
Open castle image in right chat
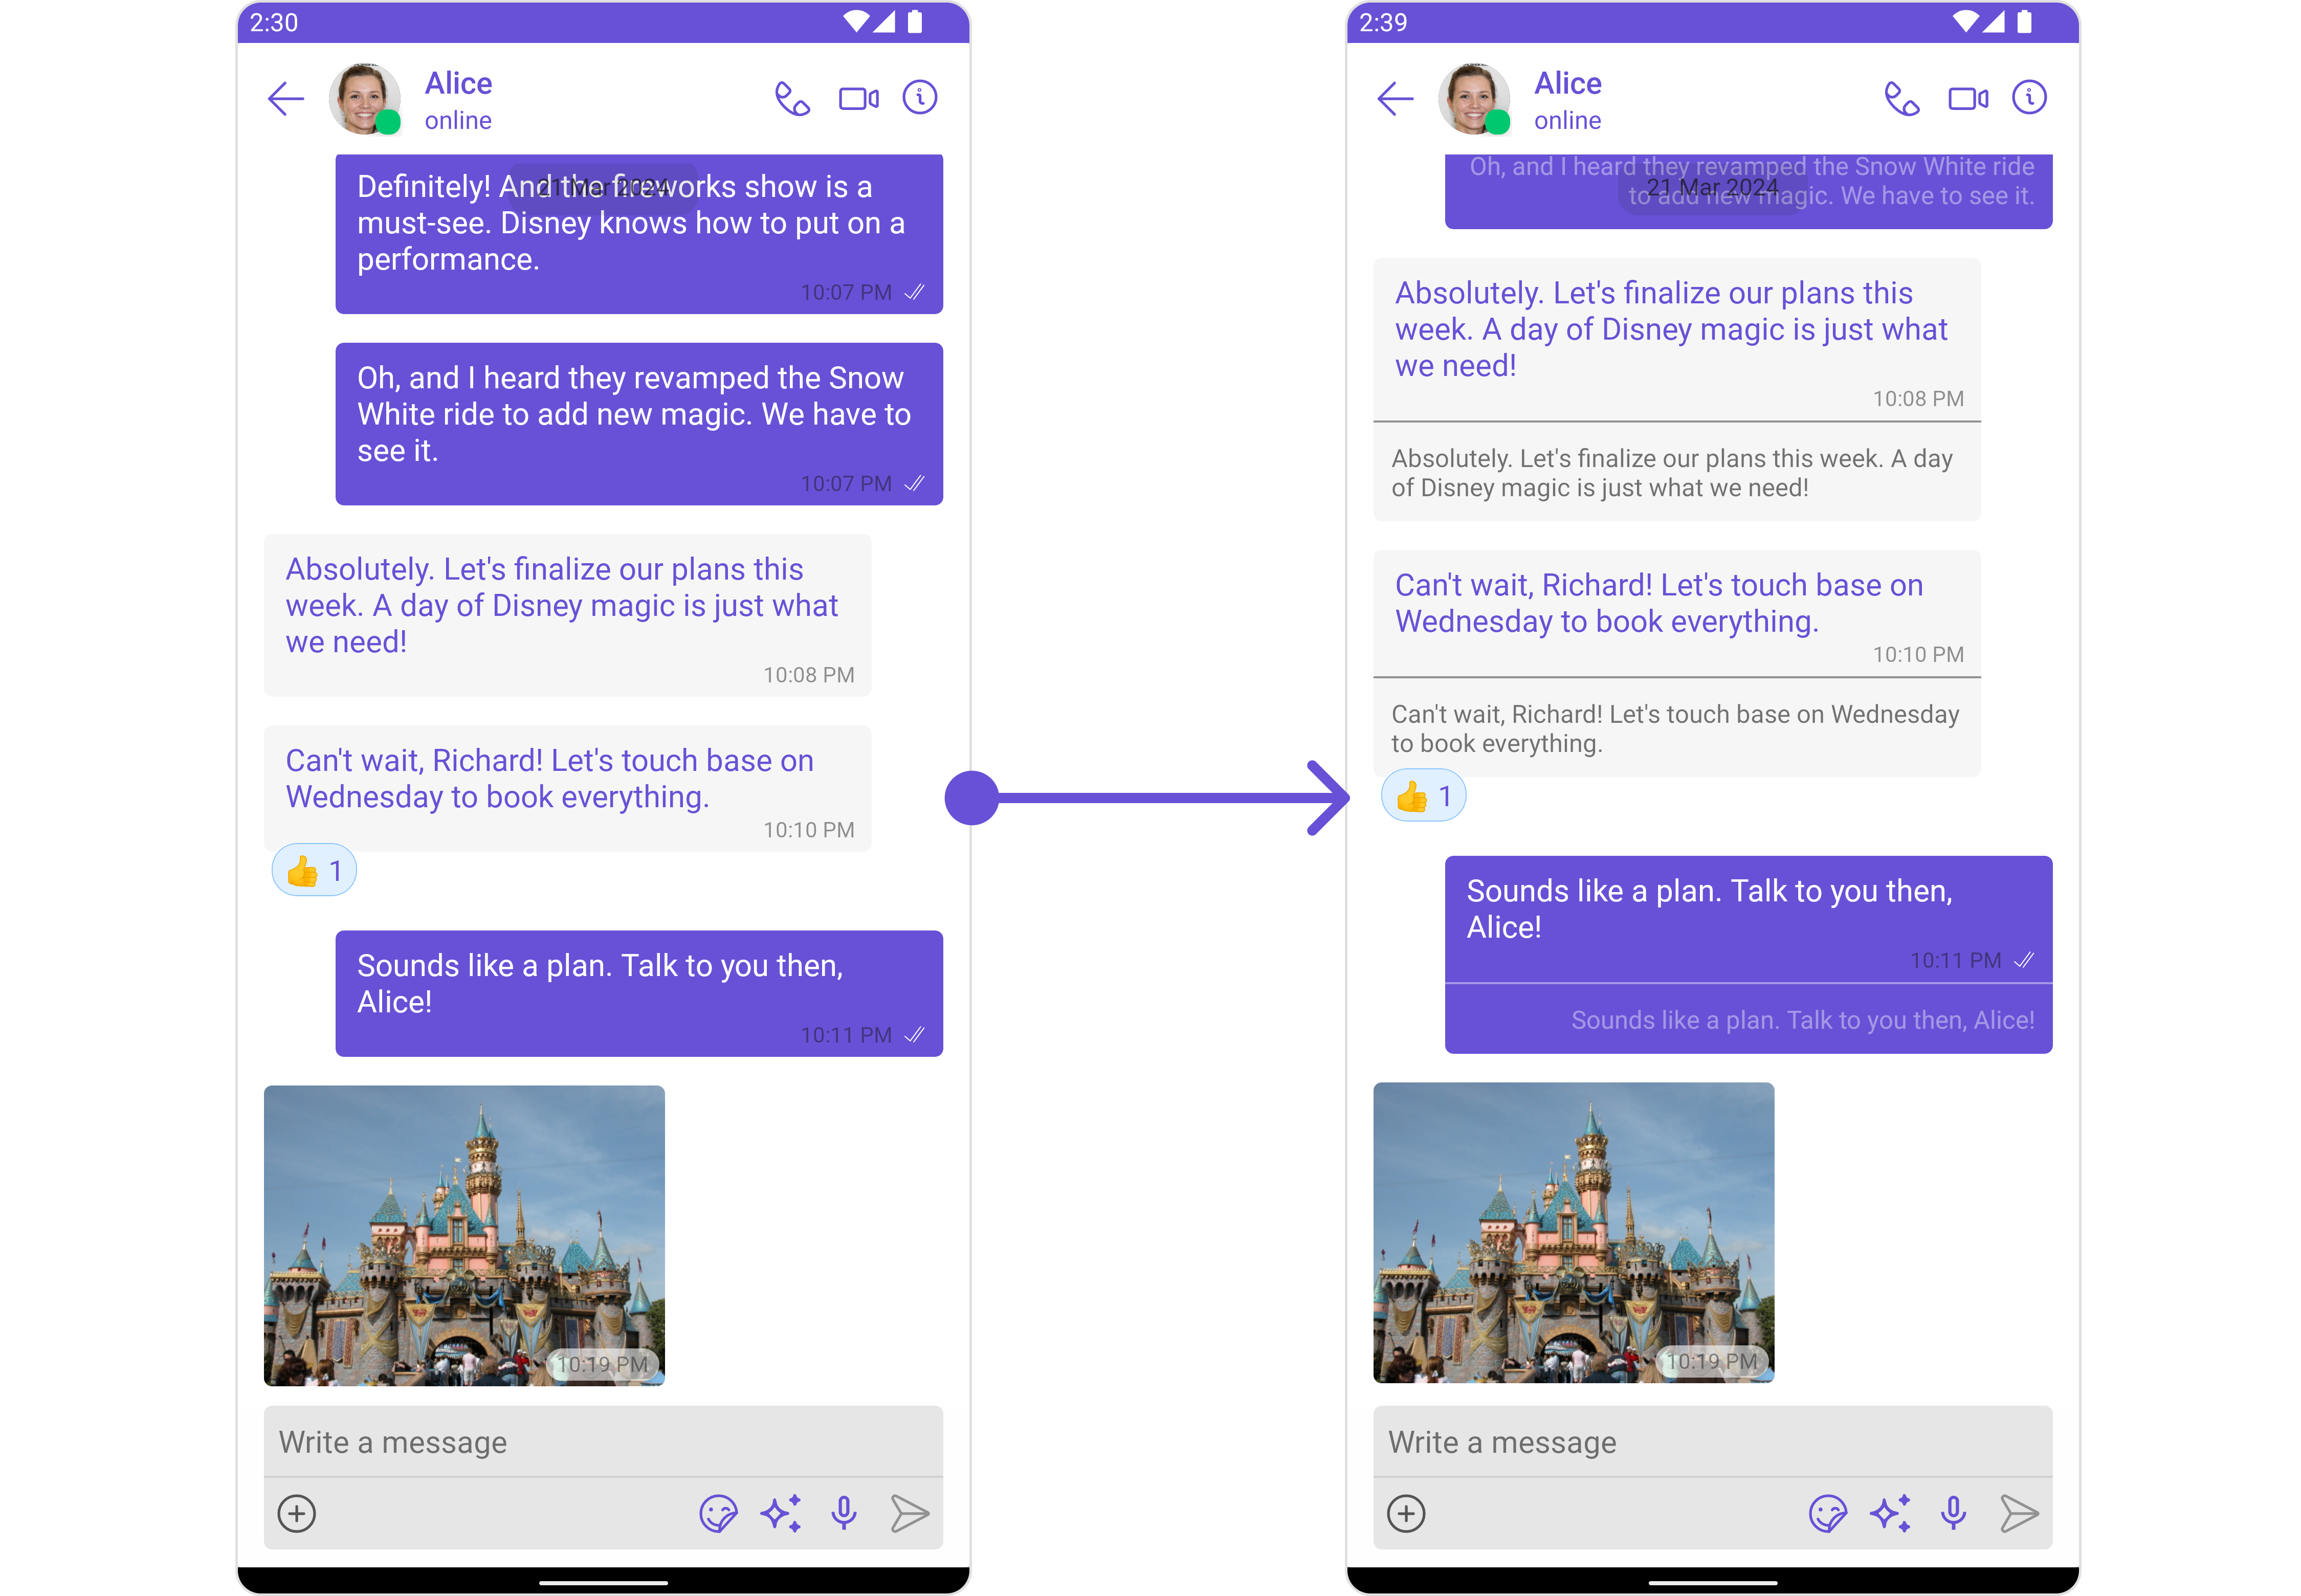[1573, 1232]
